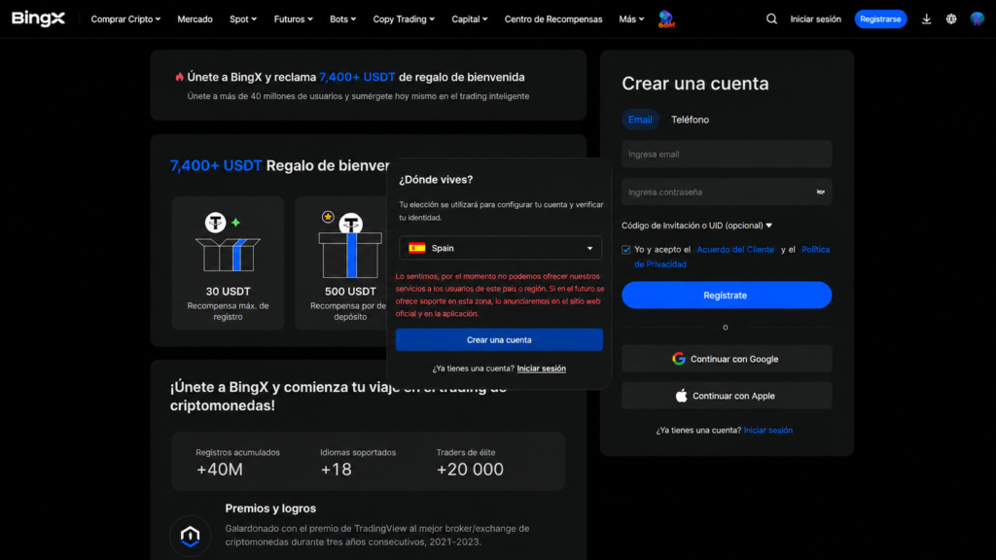Click the Ingresa email field
Screen dimensions: 996x560
click(726, 155)
